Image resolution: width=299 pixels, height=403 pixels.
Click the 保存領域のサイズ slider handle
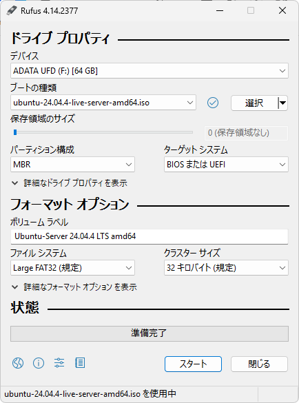coord(15,132)
